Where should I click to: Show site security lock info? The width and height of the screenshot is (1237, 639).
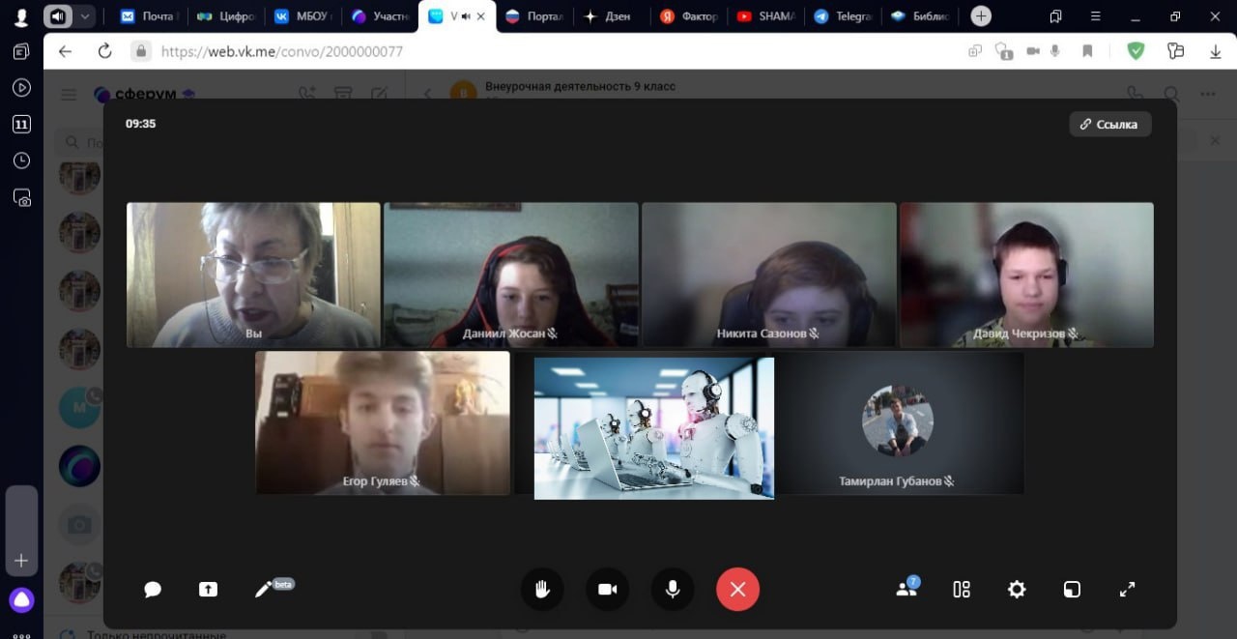[x=141, y=51]
